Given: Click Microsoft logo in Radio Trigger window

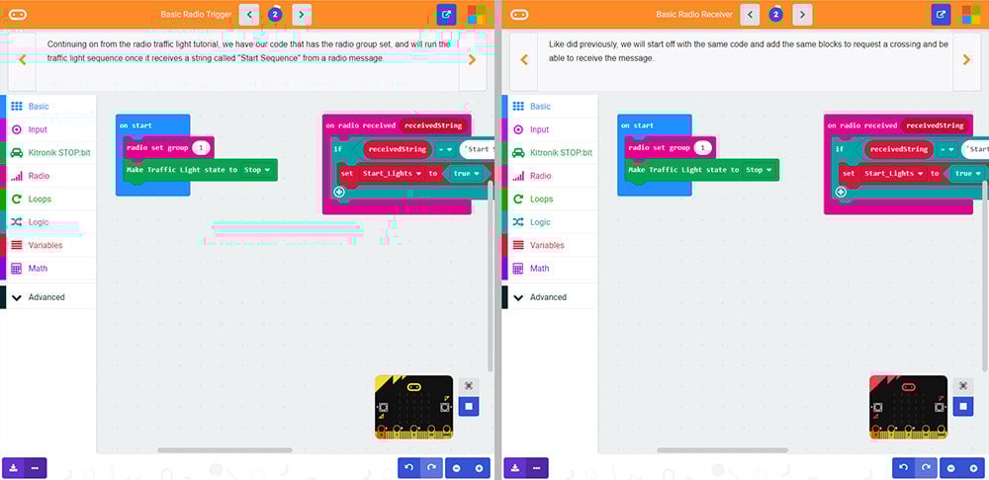Looking at the screenshot, I should pos(477,15).
